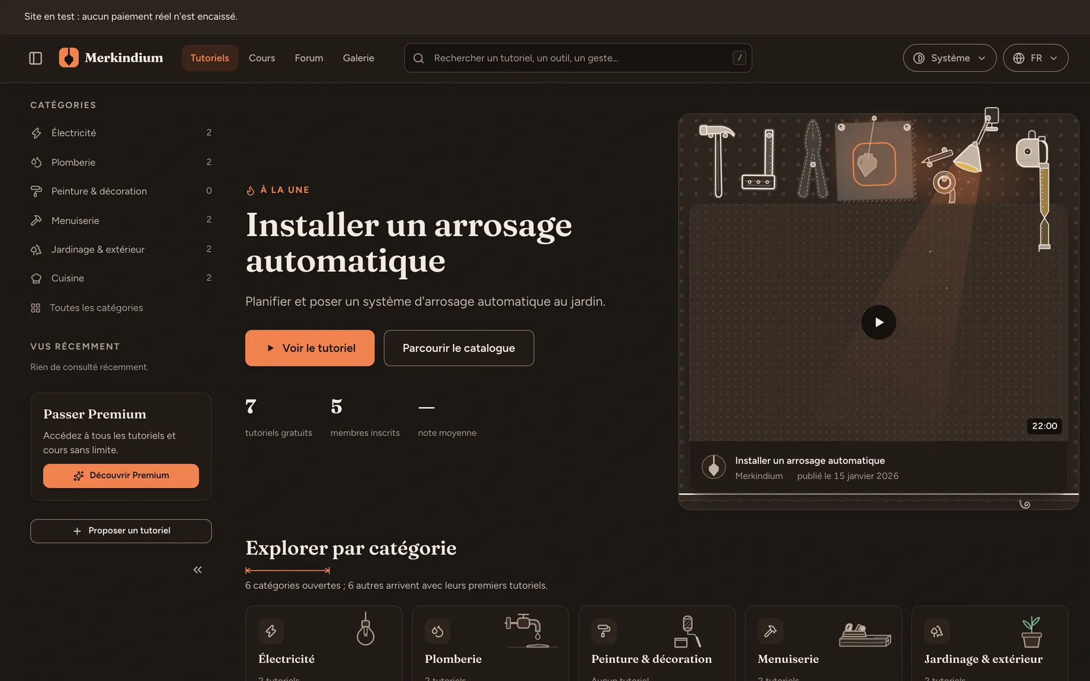Click the slash shortcut key badge

(x=739, y=58)
